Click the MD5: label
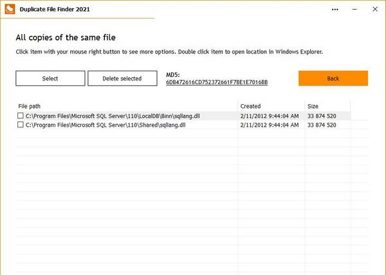The height and width of the screenshot is (275, 386). (173, 75)
